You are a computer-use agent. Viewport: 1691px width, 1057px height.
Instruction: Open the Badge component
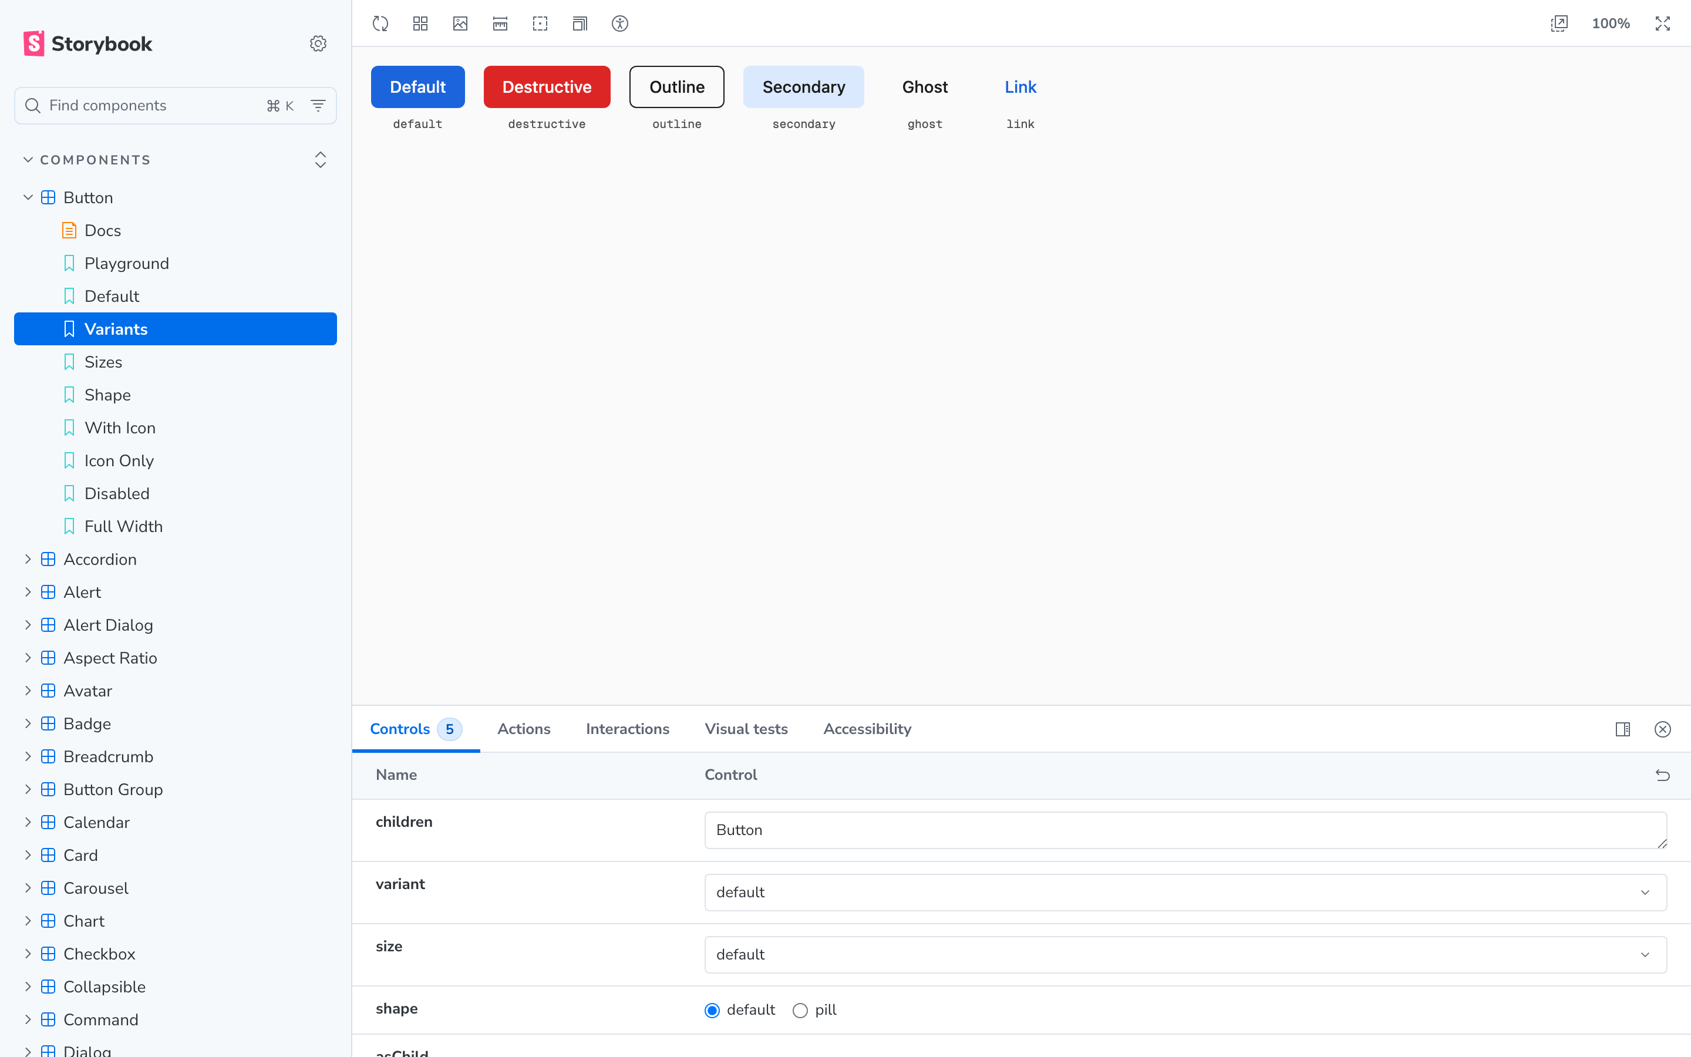tap(176, 723)
